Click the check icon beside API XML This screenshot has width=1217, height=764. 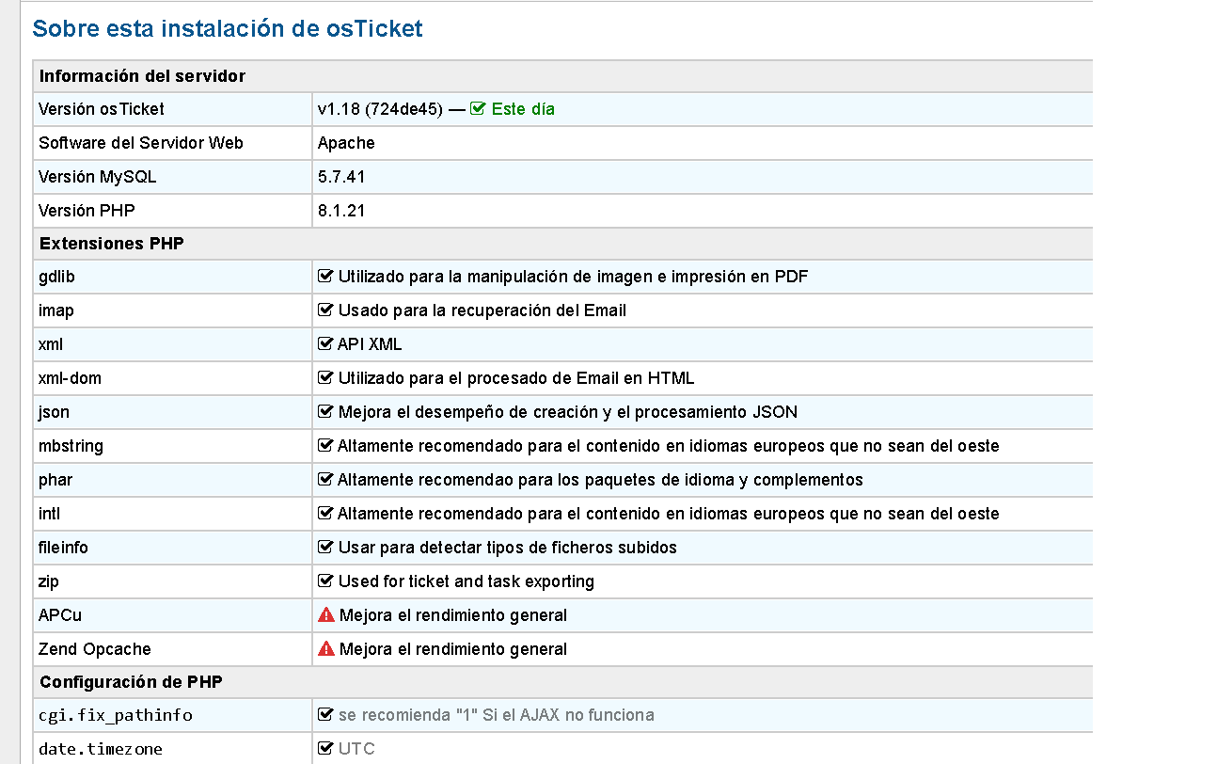click(x=326, y=344)
